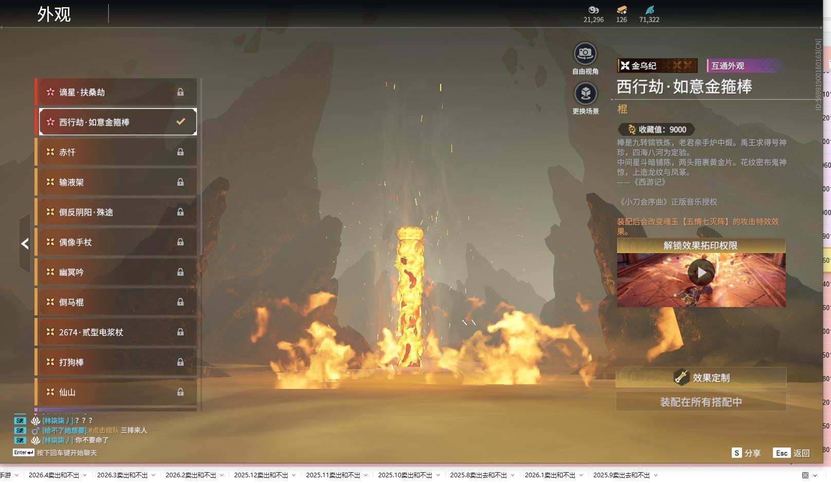Click the lock icon on 幽冥吟 row
This screenshot has height=483, width=831.
click(180, 272)
